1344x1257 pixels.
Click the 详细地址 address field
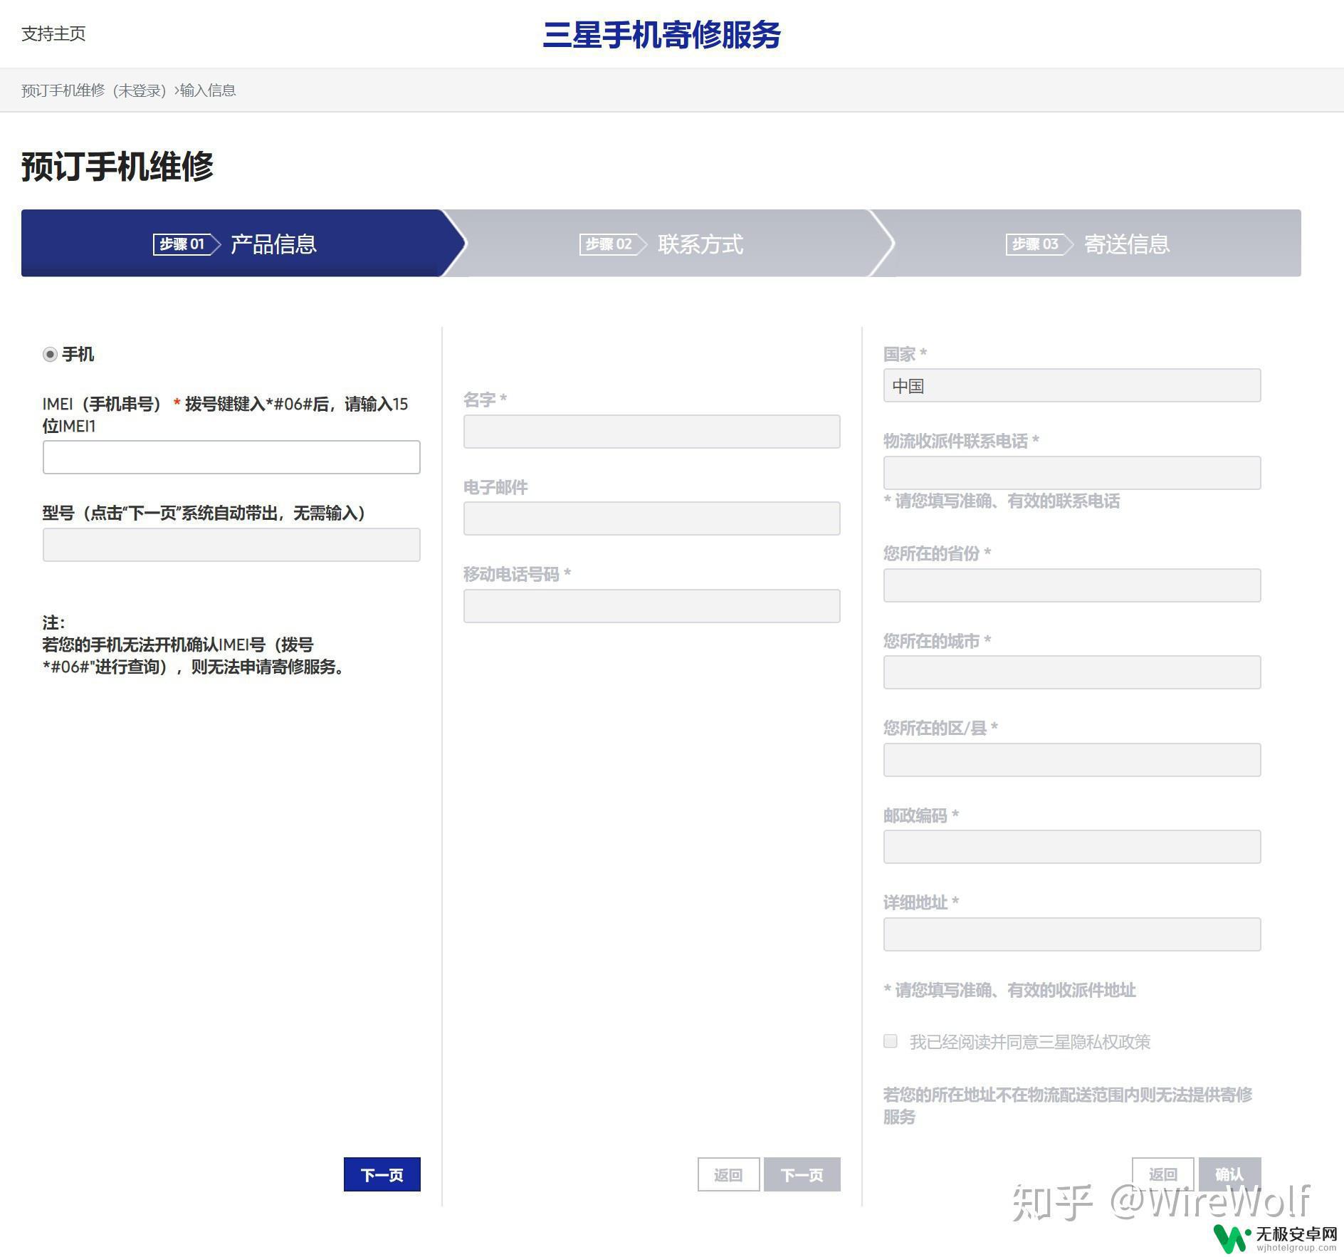click(1072, 934)
